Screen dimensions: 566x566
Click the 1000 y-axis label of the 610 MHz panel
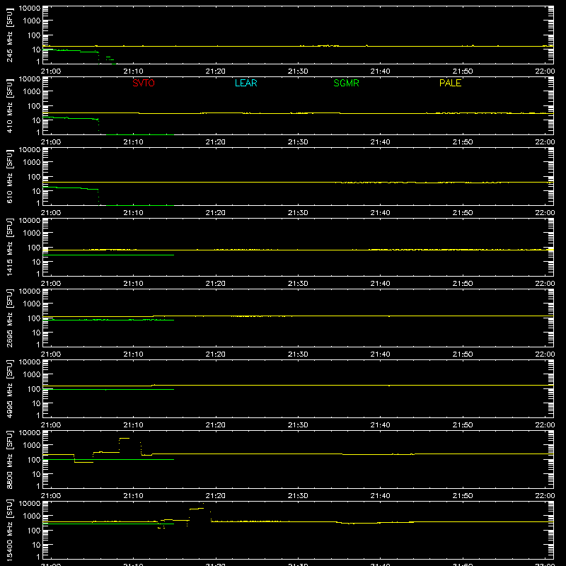[x=32, y=162]
